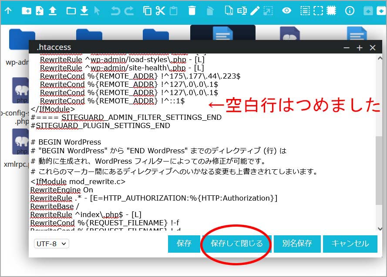Screen dimensions: 387x277
Task: Click the editor scrollbar down arrow
Action: [x=380, y=228]
